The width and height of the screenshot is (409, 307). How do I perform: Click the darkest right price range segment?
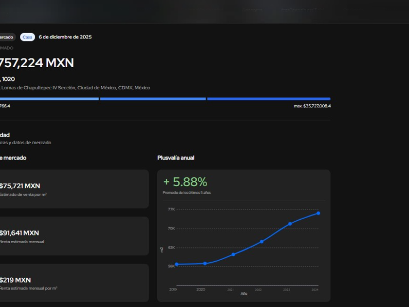[x=269, y=99]
